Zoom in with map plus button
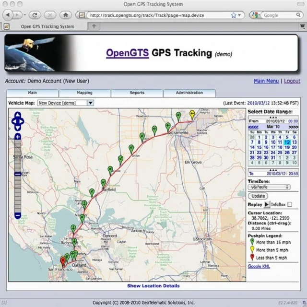Screen dimensions: 307x307 tap(18, 137)
